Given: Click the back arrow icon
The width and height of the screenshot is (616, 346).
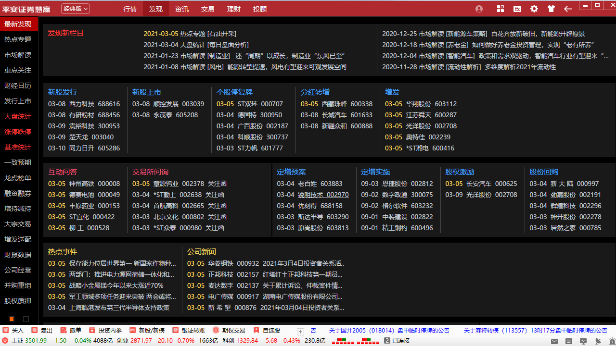Looking at the screenshot, I should coord(568,9).
